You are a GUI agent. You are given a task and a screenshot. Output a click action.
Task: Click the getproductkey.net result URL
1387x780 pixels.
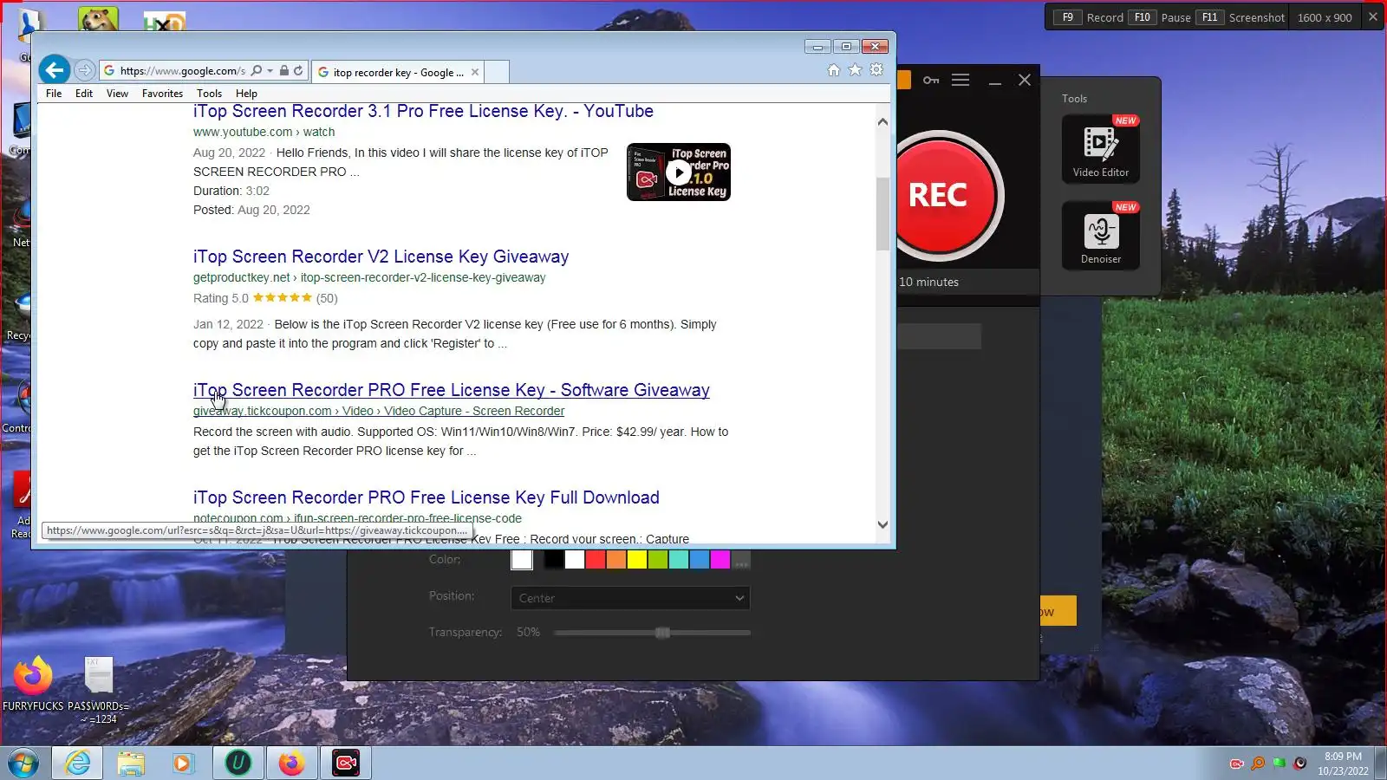tap(369, 277)
